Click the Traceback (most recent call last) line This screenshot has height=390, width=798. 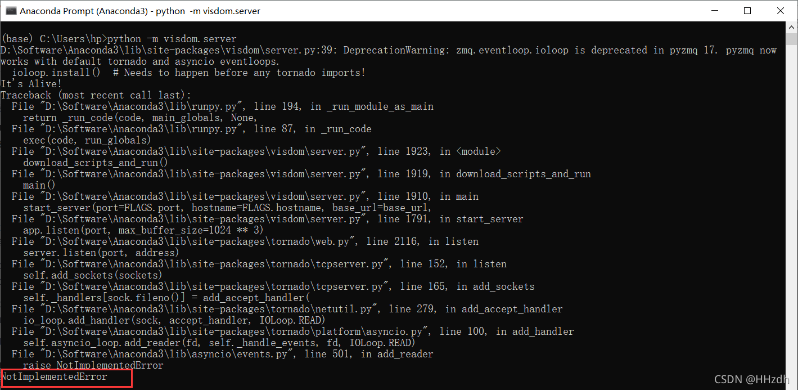click(x=96, y=95)
